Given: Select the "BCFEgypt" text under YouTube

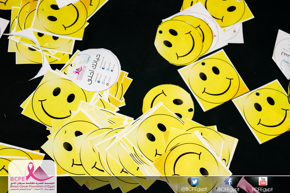Looking at the screenshot, I should [x=262, y=190].
